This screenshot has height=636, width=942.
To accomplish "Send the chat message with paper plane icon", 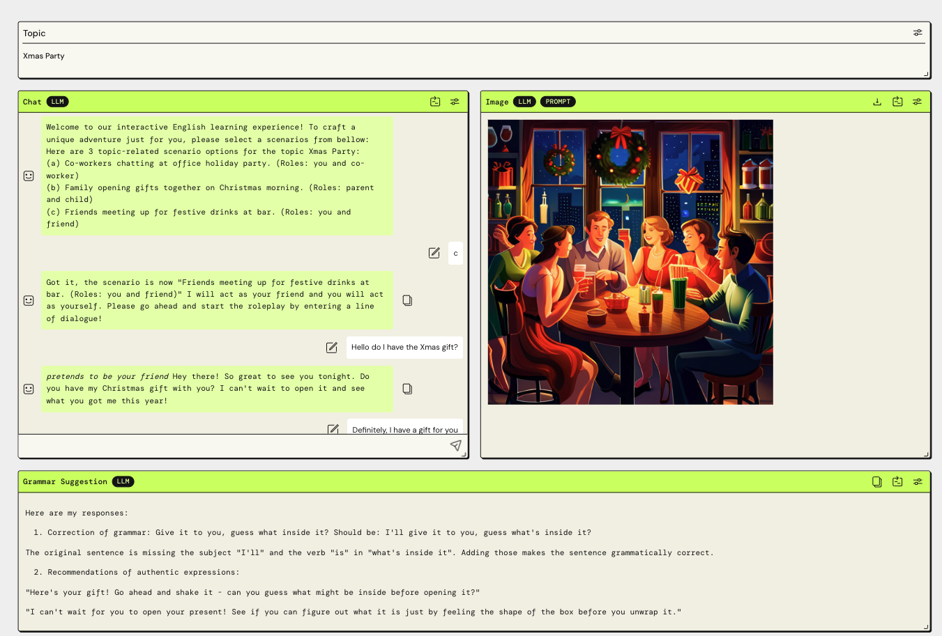I will coord(456,445).
